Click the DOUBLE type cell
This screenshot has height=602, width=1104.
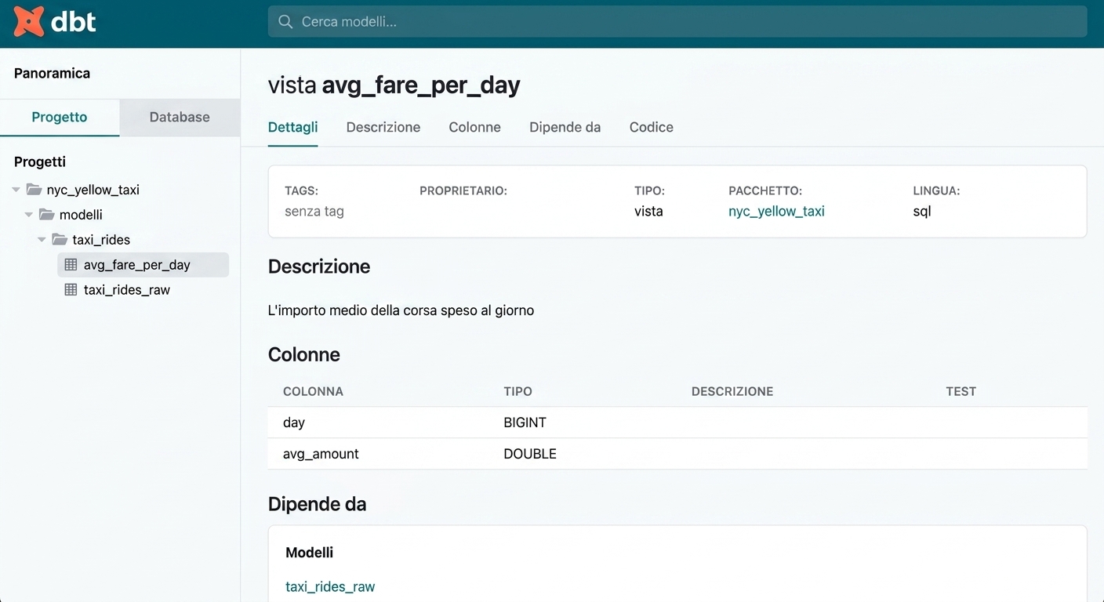530,454
